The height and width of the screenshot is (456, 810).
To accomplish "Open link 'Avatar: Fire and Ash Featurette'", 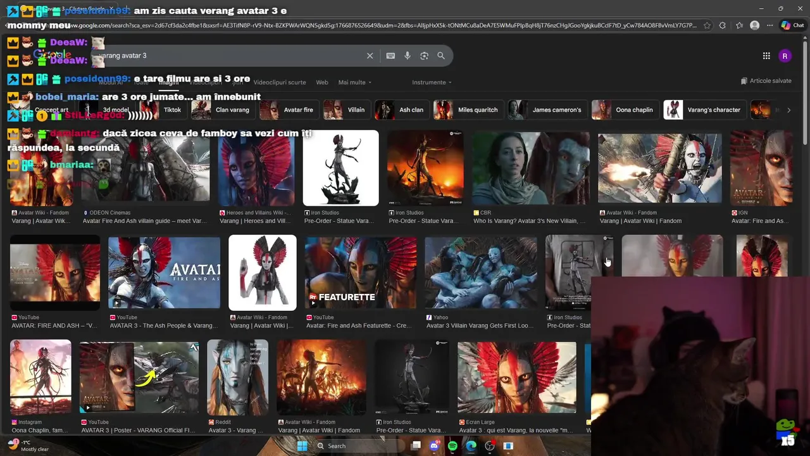I will [360, 326].
